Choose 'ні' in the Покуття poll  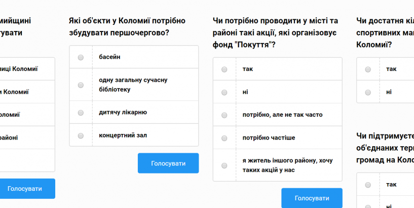[224, 92]
